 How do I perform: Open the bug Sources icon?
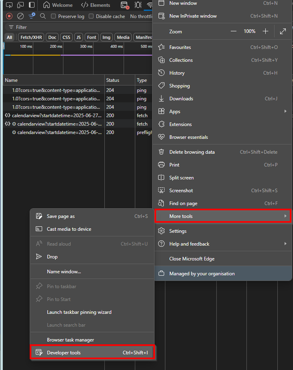[x=138, y=5]
